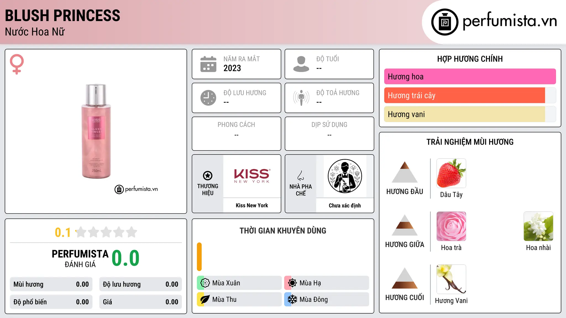Select the Hoa trà camellia note image
Viewport: 566px width, 318px height.
coord(451,226)
